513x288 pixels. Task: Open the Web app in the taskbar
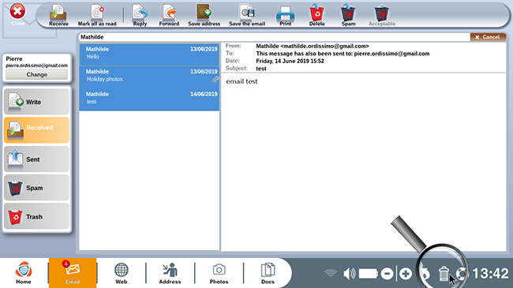point(121,273)
